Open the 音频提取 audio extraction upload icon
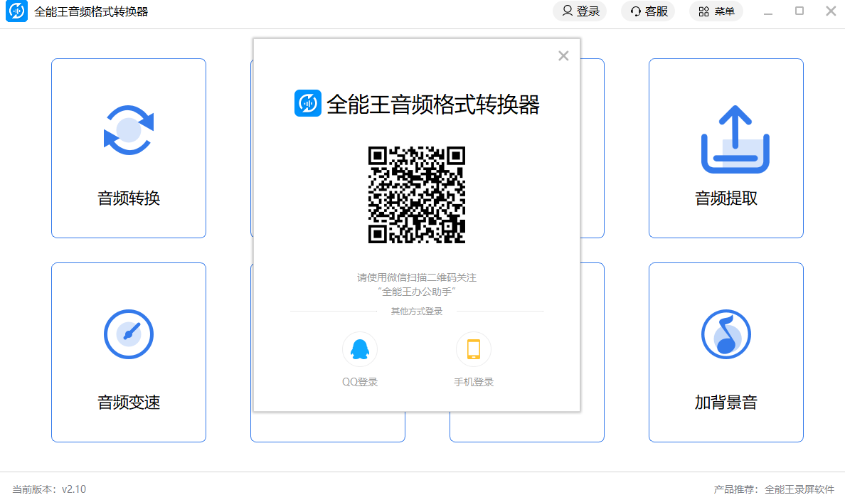Viewport: 845px width, 500px height. [x=735, y=139]
